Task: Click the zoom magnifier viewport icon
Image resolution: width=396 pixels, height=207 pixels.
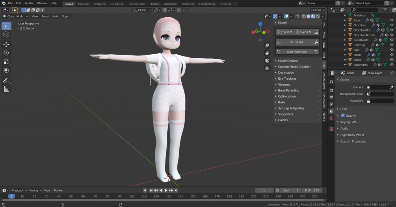Action: (267, 45)
